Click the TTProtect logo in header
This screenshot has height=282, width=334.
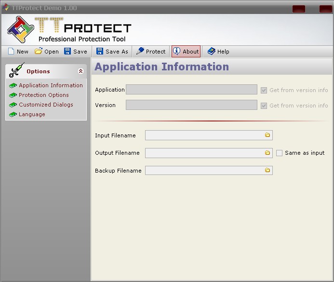(20, 29)
